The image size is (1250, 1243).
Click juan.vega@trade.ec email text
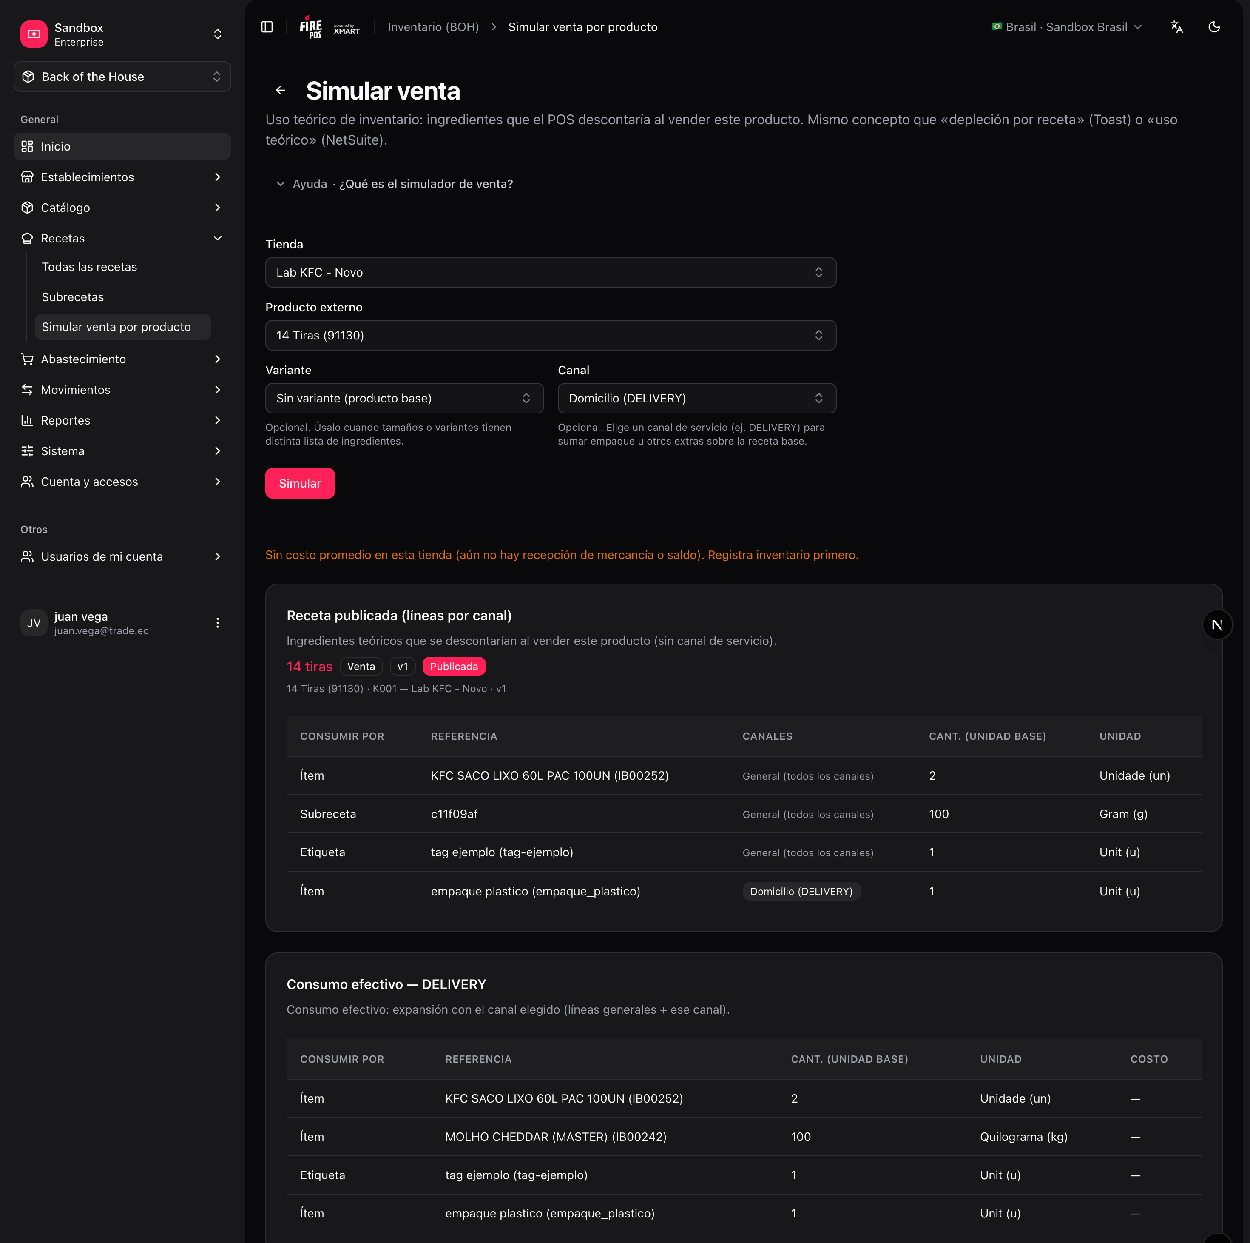(x=102, y=630)
